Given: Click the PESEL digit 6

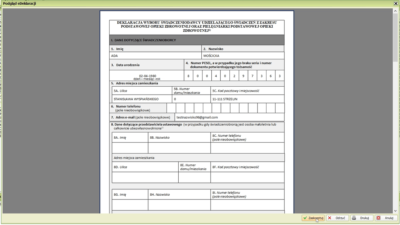Looking at the screenshot, I should [x=271, y=76].
